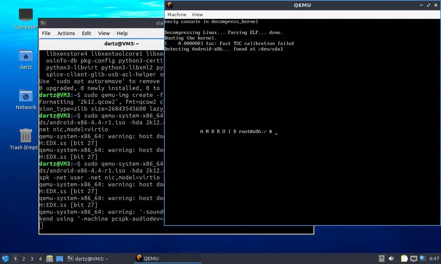Close the QEMU window
441x264 pixels.
[x=435, y=5]
